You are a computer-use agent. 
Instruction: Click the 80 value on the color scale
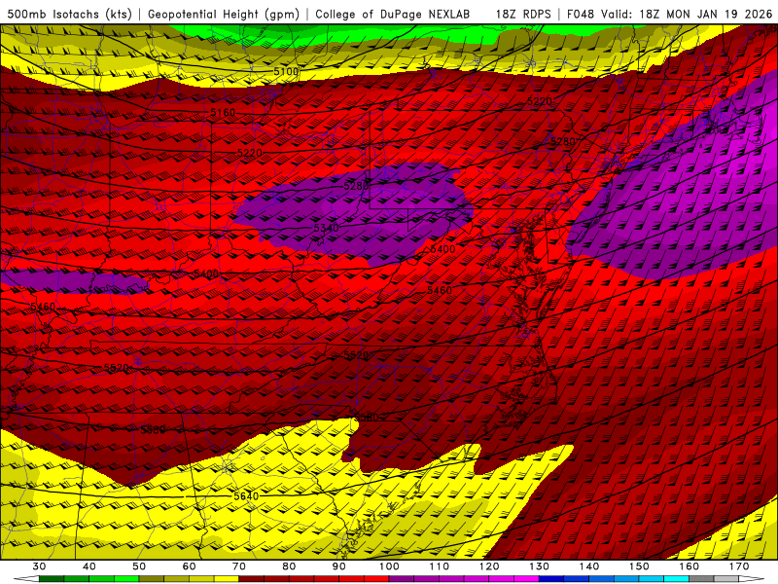289,566
